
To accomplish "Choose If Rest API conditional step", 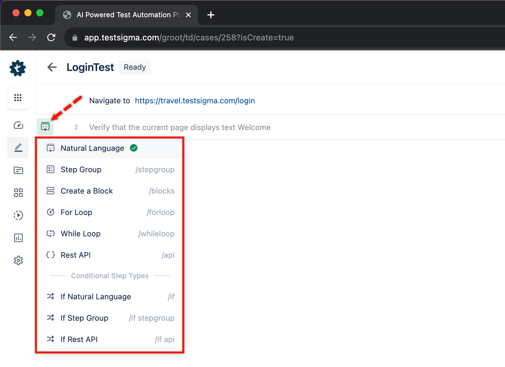I will [x=109, y=339].
